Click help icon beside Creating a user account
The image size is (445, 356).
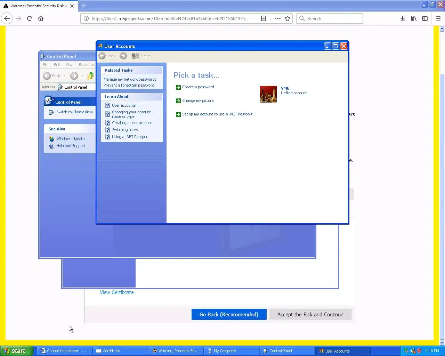(108, 123)
